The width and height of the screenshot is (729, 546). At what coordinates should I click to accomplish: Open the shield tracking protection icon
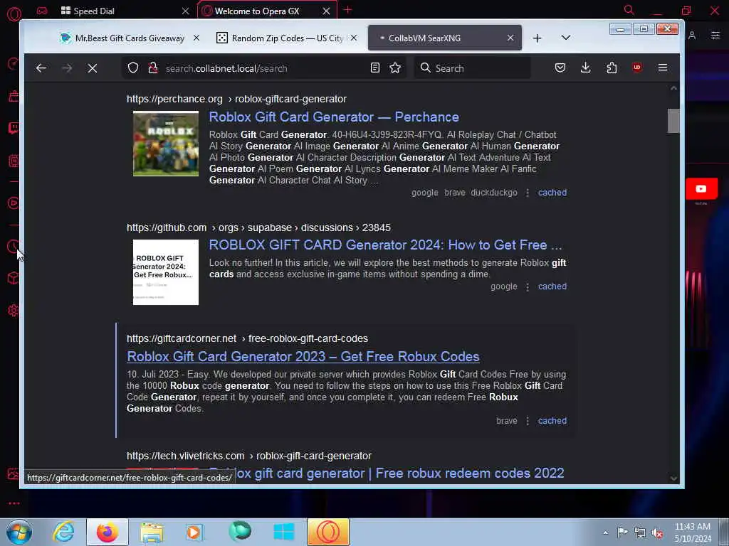click(133, 68)
